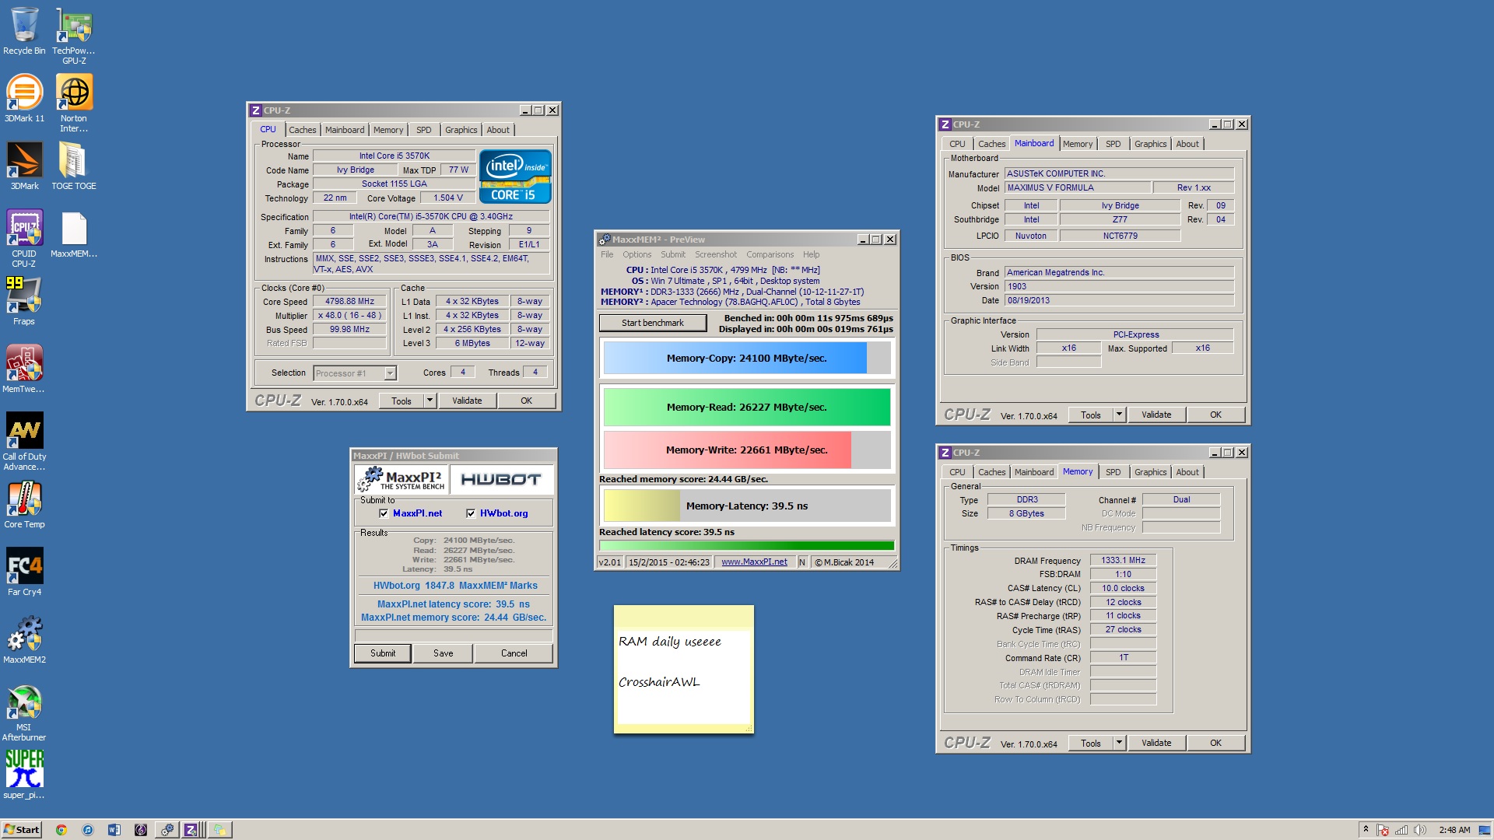Image resolution: width=1494 pixels, height=840 pixels.
Task: Click Start benchmark in MaxxMEM2
Action: [653, 323]
